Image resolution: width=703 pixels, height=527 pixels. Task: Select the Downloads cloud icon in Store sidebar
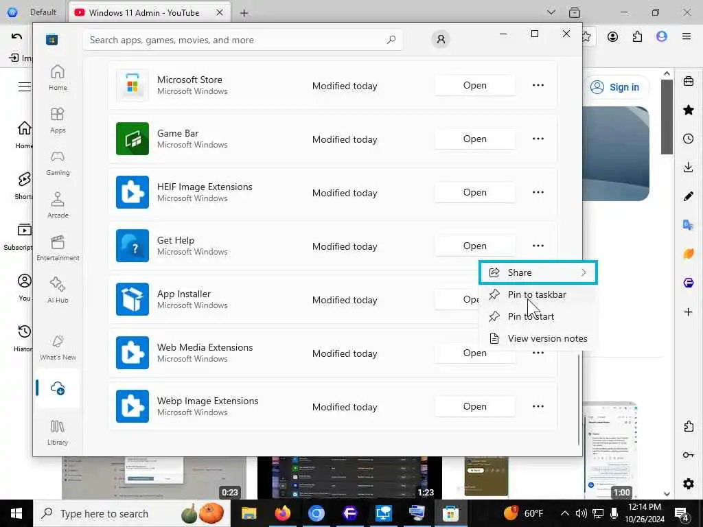coord(58,388)
